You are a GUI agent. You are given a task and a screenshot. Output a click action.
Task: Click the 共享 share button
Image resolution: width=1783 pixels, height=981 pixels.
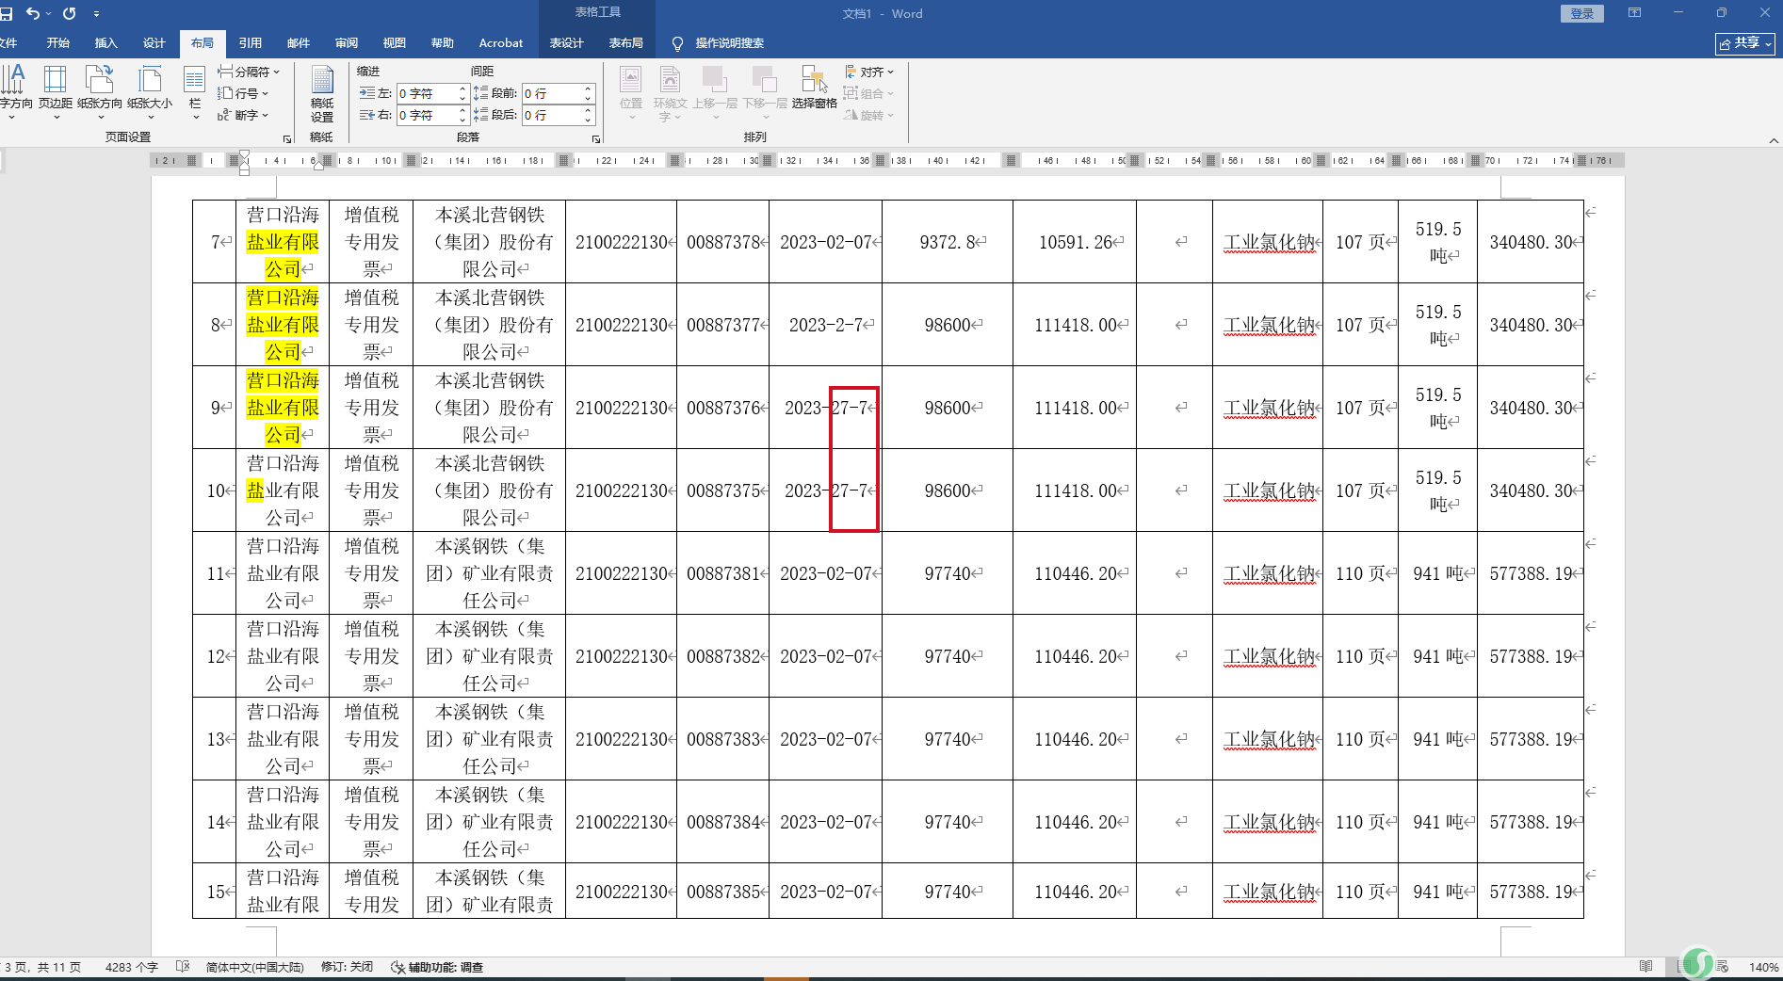coord(1744,43)
